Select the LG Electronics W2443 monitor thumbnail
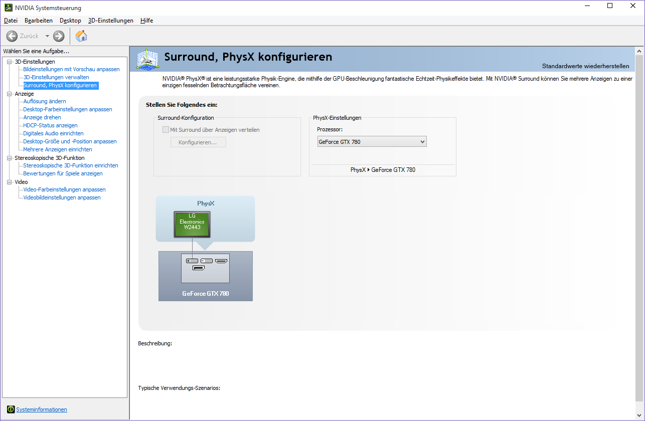645x421 pixels. click(192, 224)
